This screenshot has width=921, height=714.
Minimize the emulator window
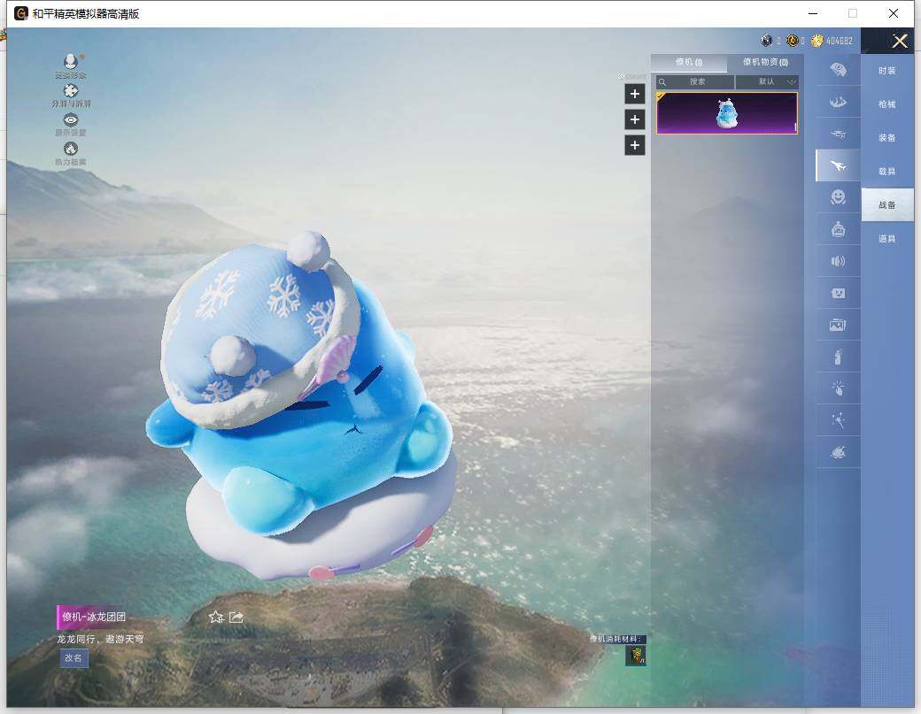(x=813, y=13)
